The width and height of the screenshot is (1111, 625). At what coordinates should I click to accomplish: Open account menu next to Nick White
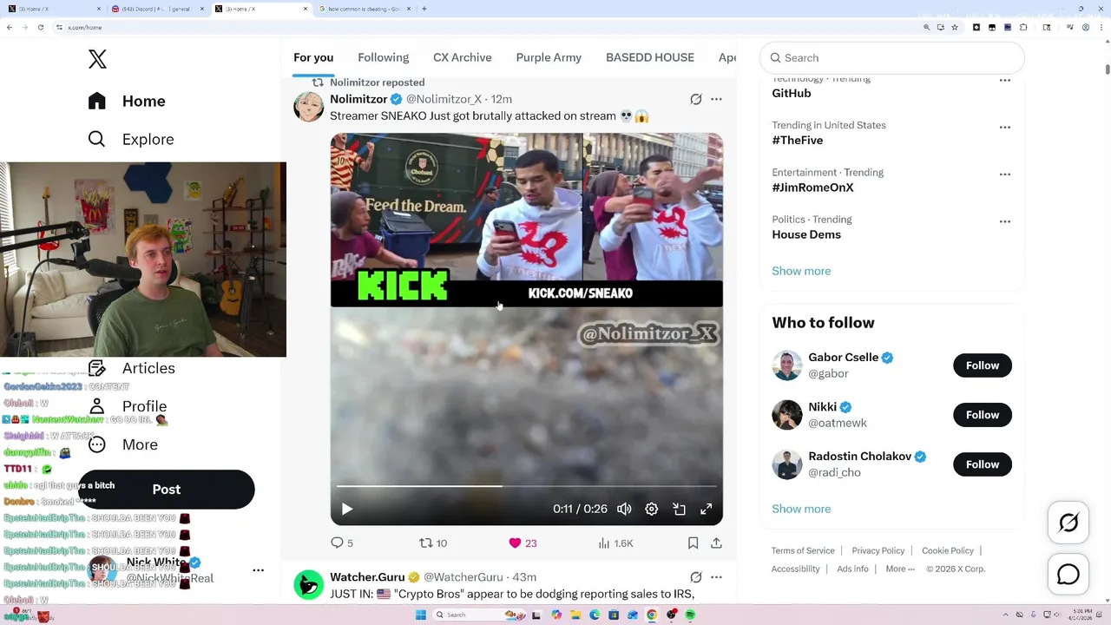[x=258, y=570]
